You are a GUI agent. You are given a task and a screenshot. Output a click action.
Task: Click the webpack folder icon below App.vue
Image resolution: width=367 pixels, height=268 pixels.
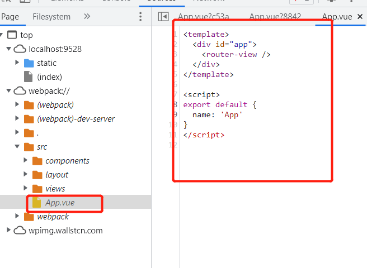(x=29, y=217)
